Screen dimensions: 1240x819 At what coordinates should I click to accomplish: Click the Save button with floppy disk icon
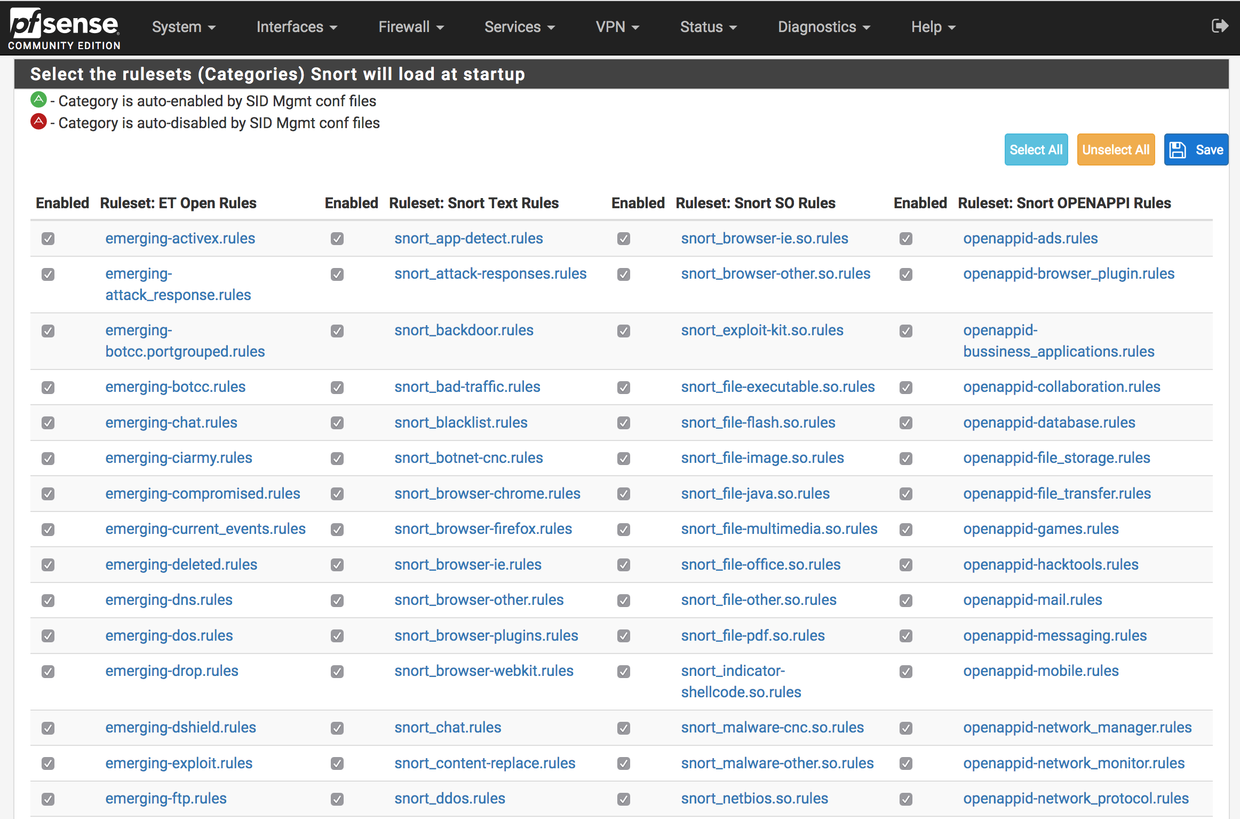click(1196, 149)
